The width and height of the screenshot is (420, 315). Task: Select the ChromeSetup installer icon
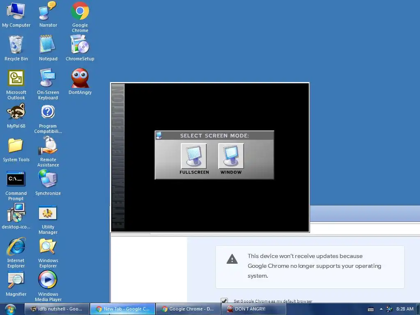coord(80,48)
